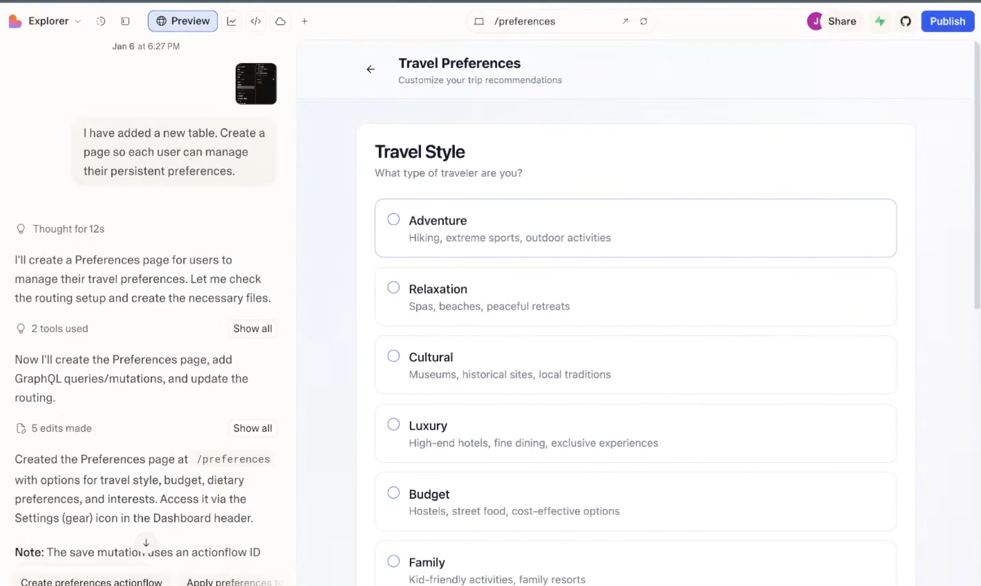The width and height of the screenshot is (981, 586).
Task: Open the GitHub integration icon
Action: point(906,21)
